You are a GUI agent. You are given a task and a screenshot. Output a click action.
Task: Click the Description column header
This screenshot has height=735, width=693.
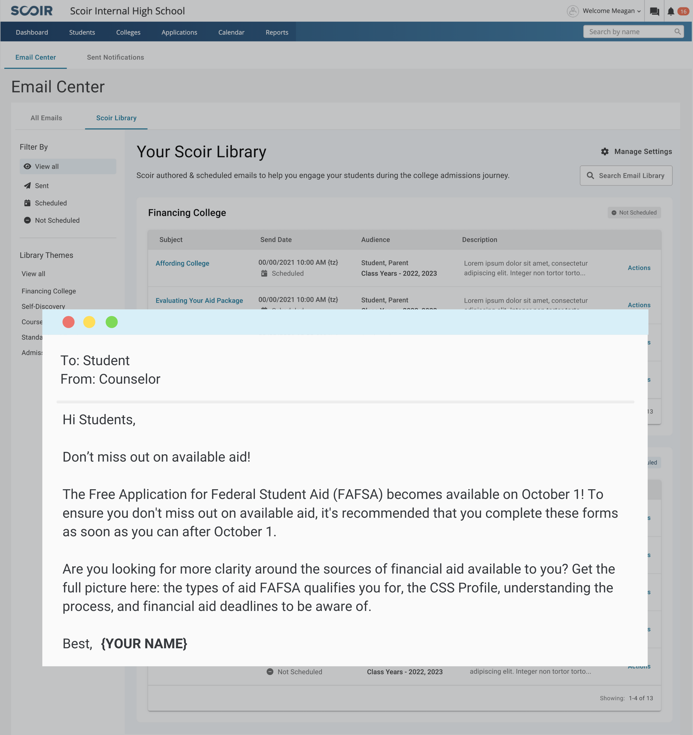click(480, 239)
